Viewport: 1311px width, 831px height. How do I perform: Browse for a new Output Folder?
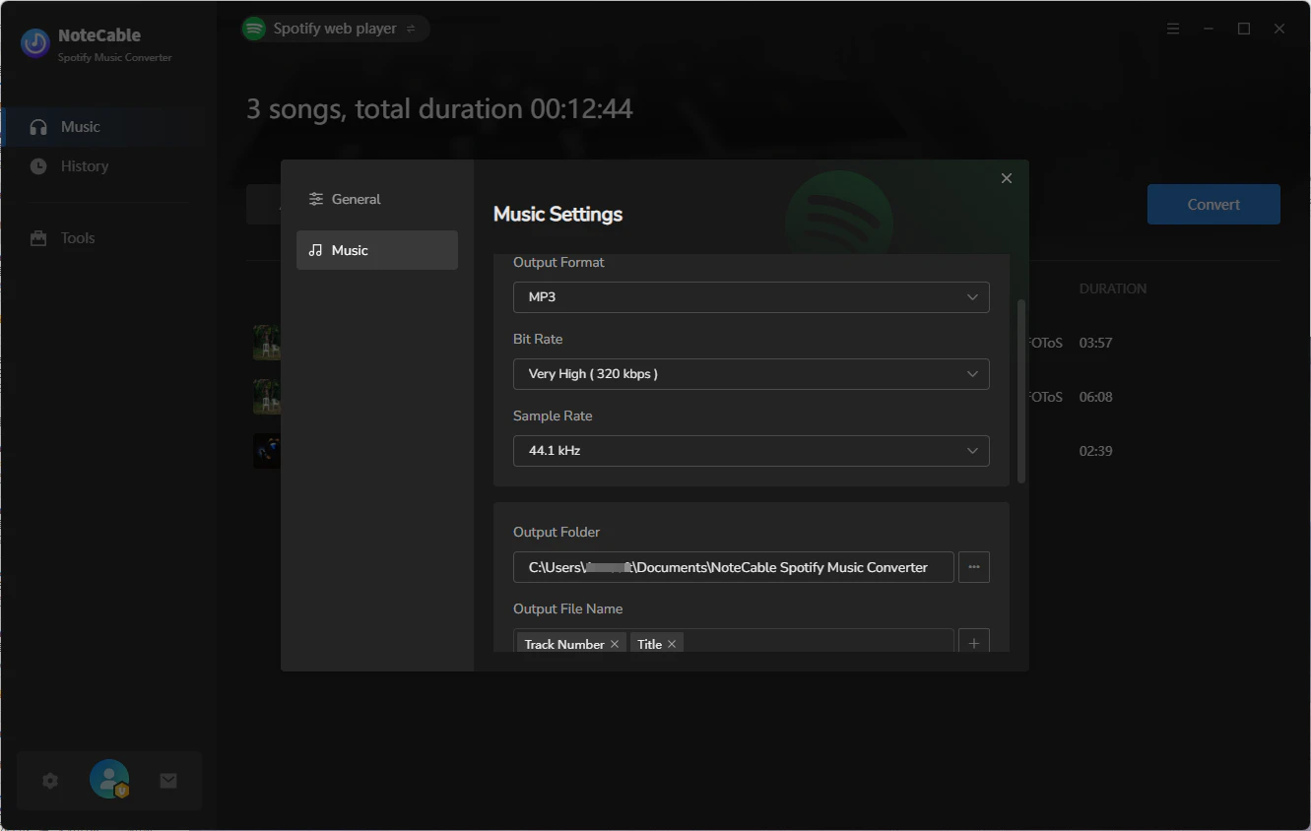click(973, 567)
